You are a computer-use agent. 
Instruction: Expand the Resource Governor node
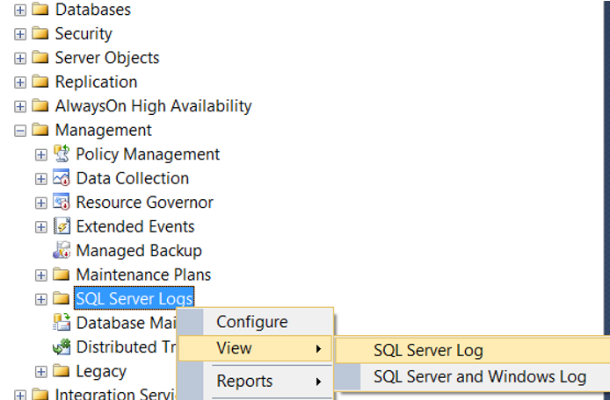point(40,204)
